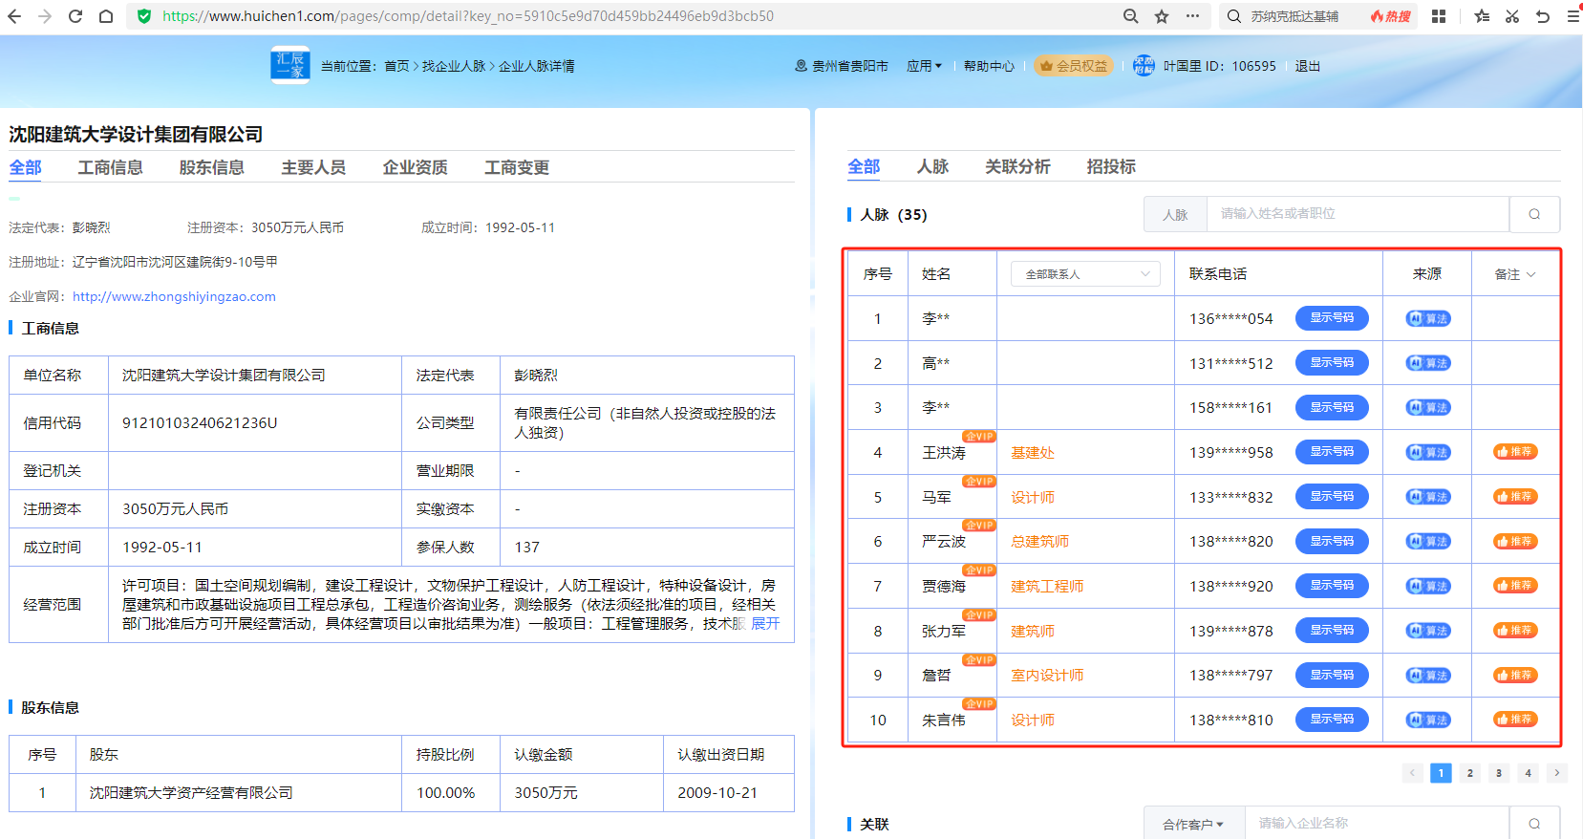Click the 会员权益 crown badge

1074,66
